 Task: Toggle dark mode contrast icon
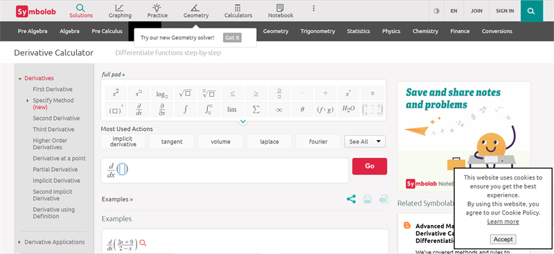click(x=436, y=11)
